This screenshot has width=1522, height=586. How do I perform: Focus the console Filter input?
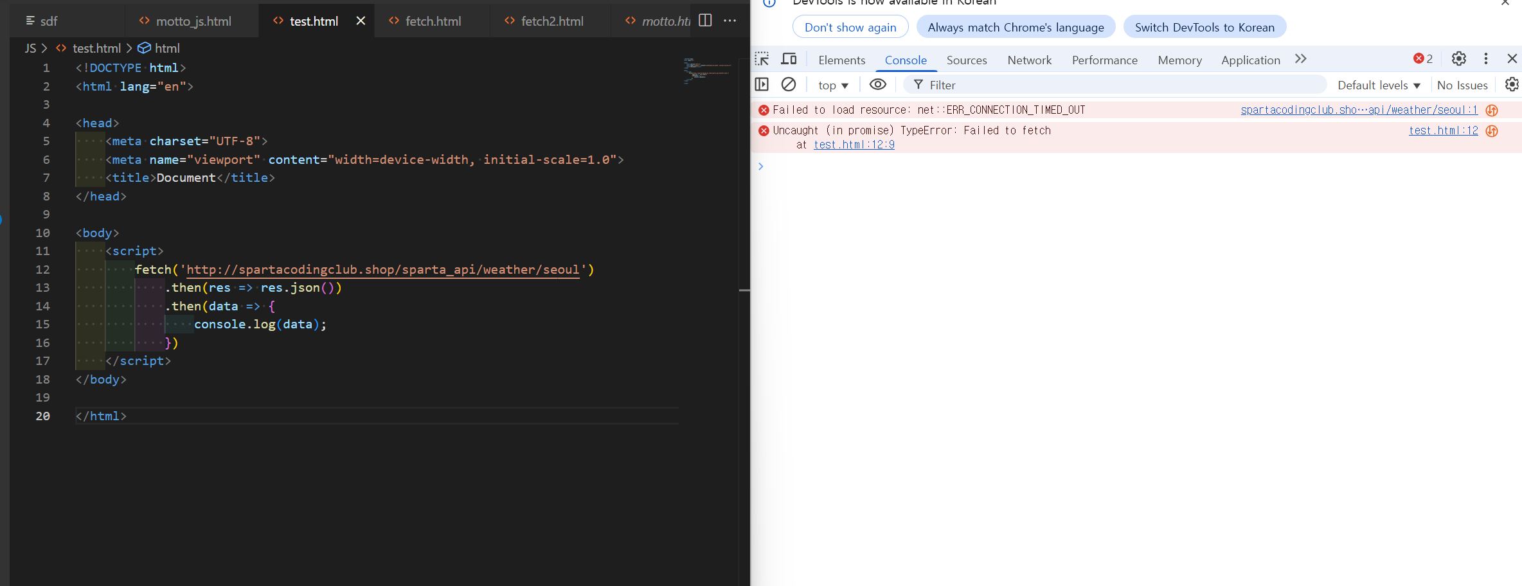[1115, 85]
